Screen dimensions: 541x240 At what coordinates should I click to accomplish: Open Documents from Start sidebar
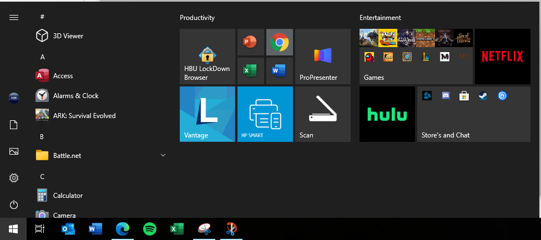(x=14, y=125)
